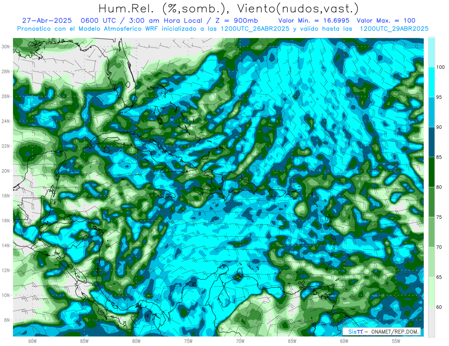The image size is (449, 346).
Task: Click the '14N' latitude label
Action: point(6,245)
